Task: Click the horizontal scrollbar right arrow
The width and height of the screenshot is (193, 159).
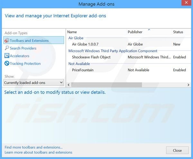Action: (x=188, y=85)
